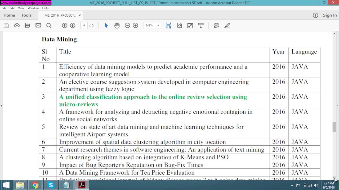The width and height of the screenshot is (339, 190).
Task: Select the arrow Selection tool
Action: pos(106,26)
